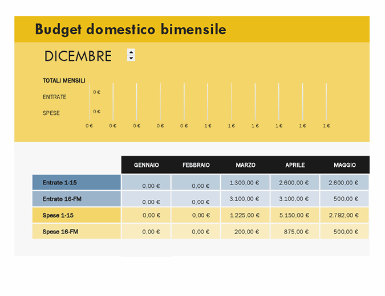
Task: Select the GENNAIO column header
Action: [x=146, y=165]
